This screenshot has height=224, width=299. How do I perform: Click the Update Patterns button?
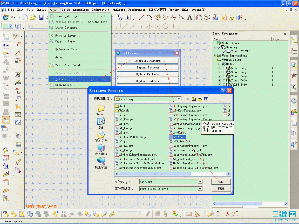148,74
